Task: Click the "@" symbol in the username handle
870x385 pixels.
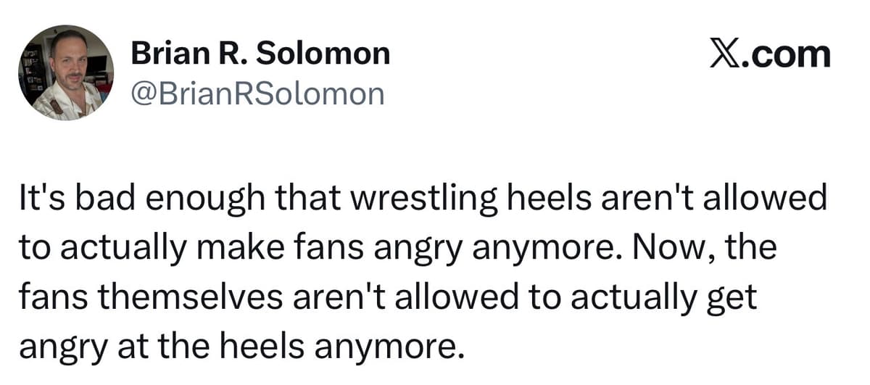Action: pyautogui.click(x=141, y=94)
